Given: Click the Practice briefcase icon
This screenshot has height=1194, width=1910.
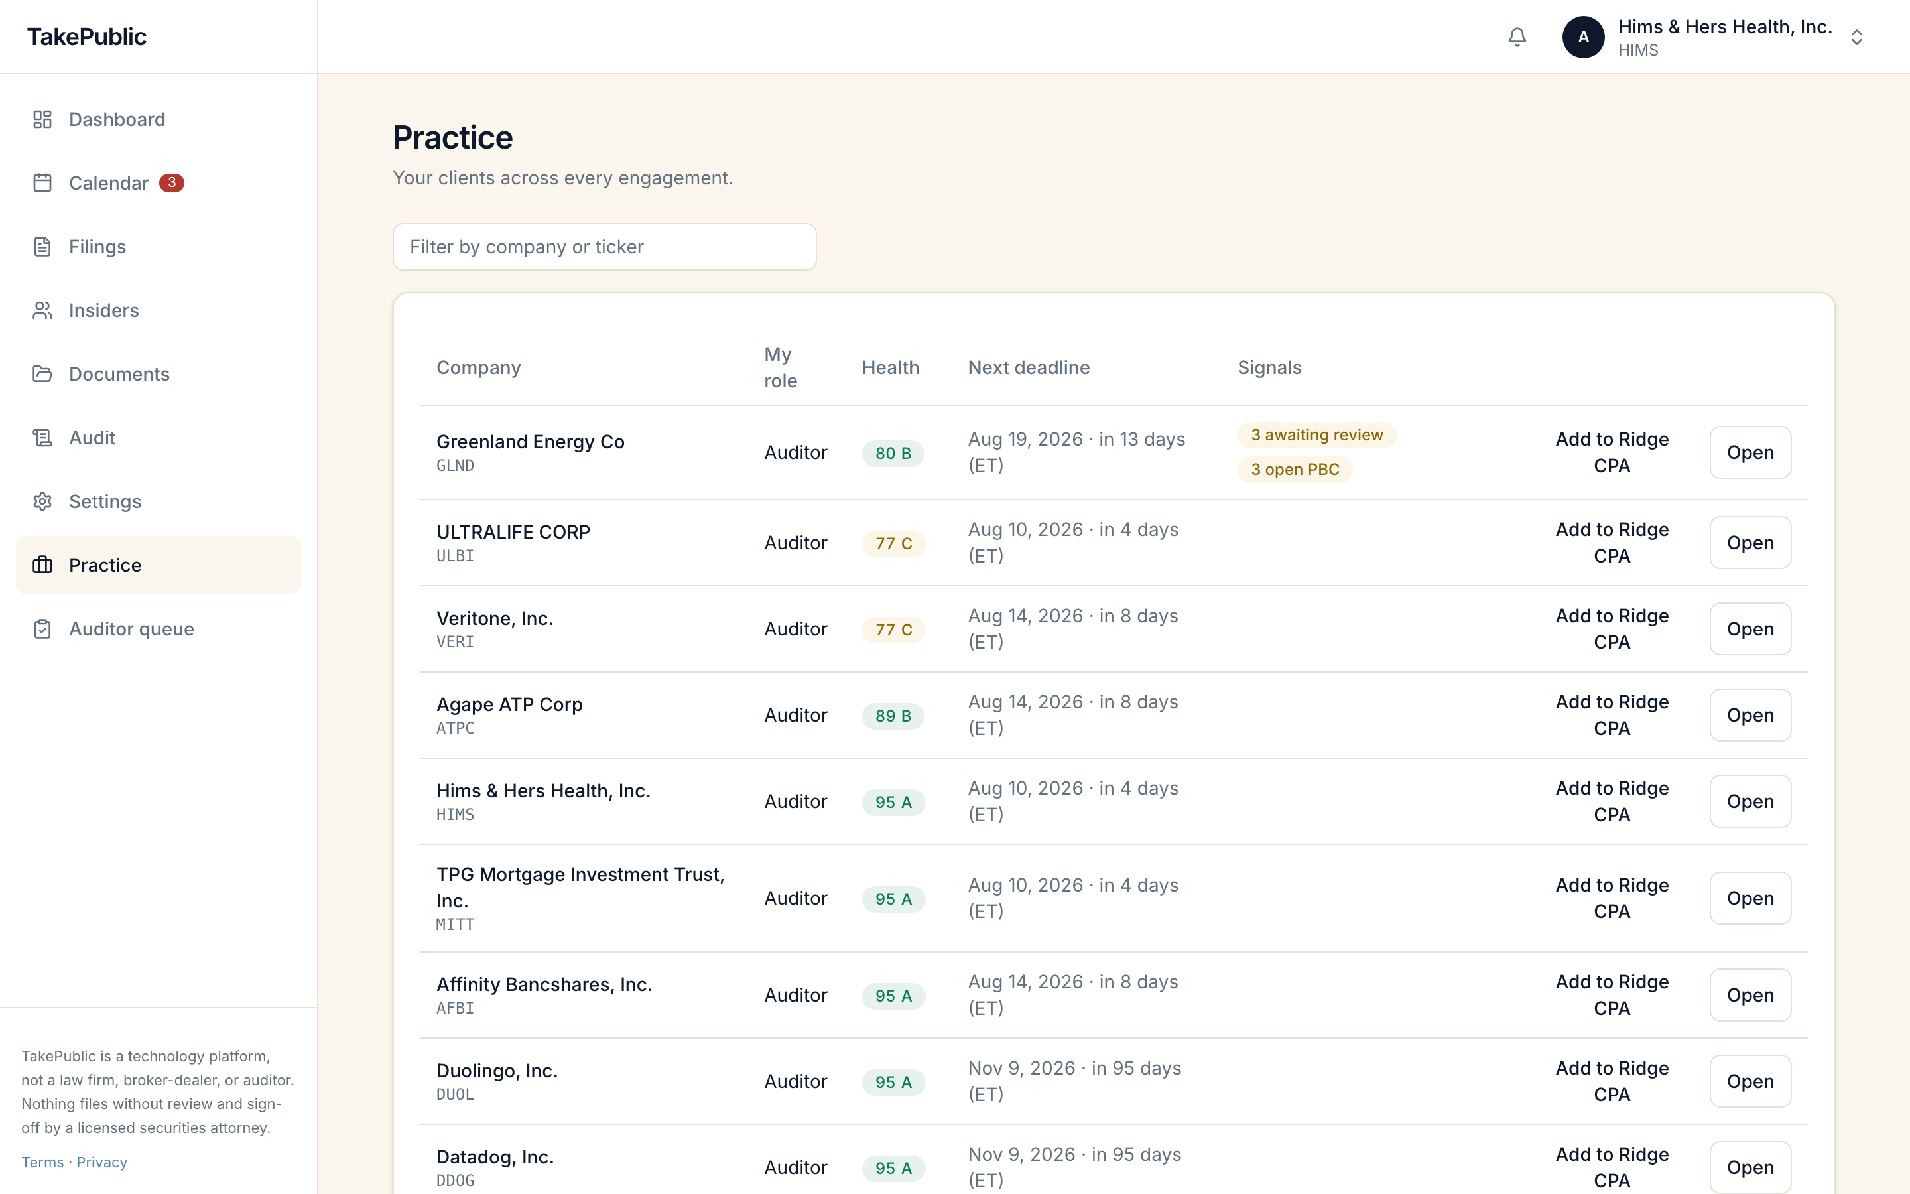Looking at the screenshot, I should (x=42, y=565).
